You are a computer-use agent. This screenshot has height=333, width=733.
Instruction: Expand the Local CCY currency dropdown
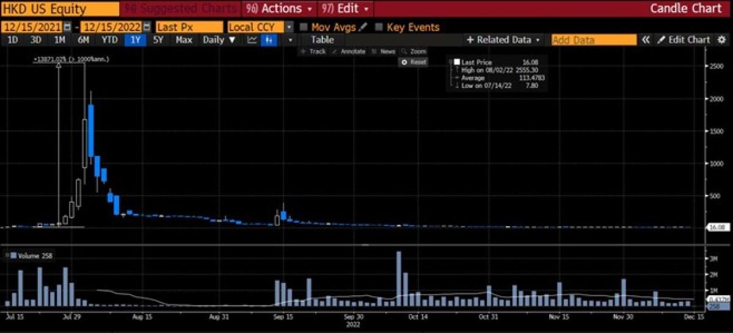289,27
